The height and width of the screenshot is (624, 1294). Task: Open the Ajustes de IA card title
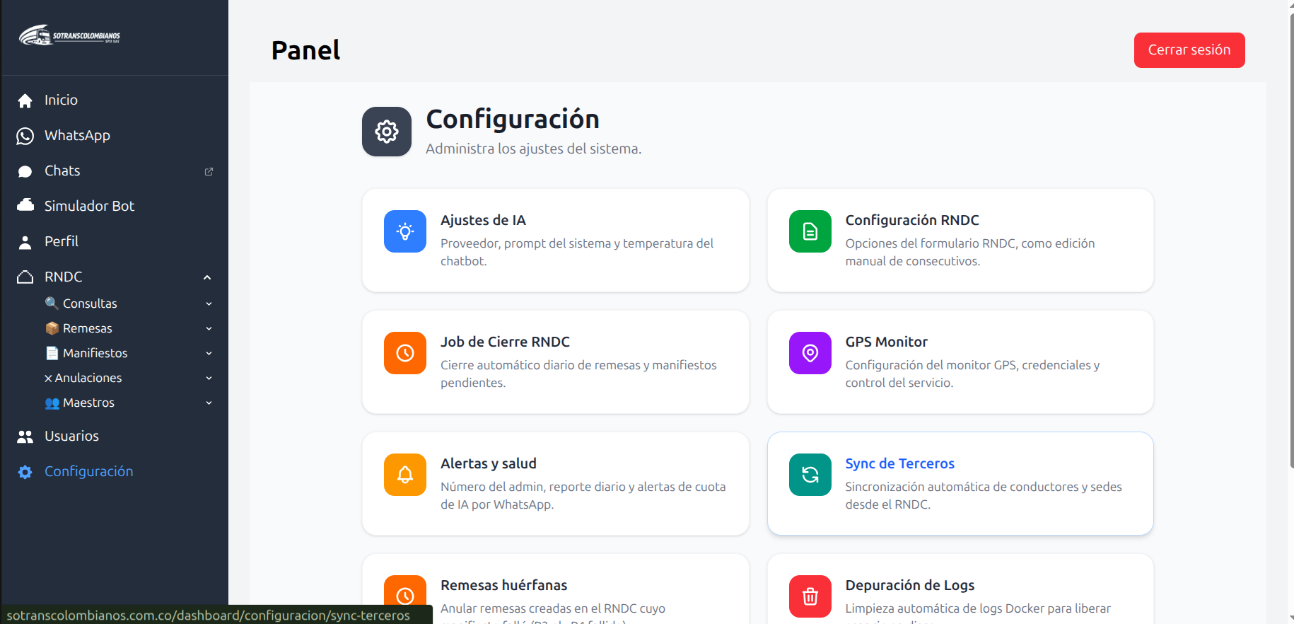(483, 220)
